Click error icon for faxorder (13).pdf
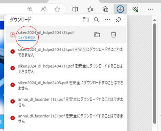Viewport: 161px width, 131px height. click(x=13, y=101)
